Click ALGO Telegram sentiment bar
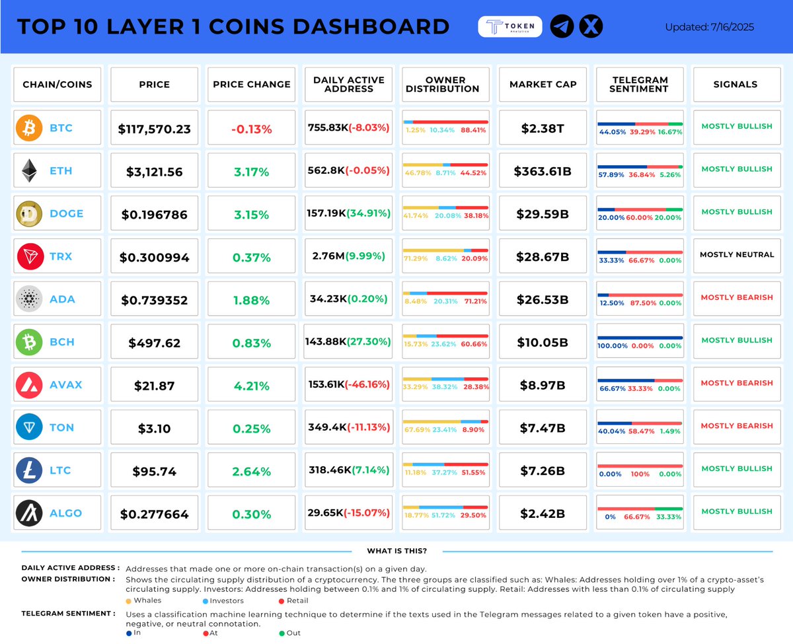This screenshot has height=644, width=793. pos(640,509)
